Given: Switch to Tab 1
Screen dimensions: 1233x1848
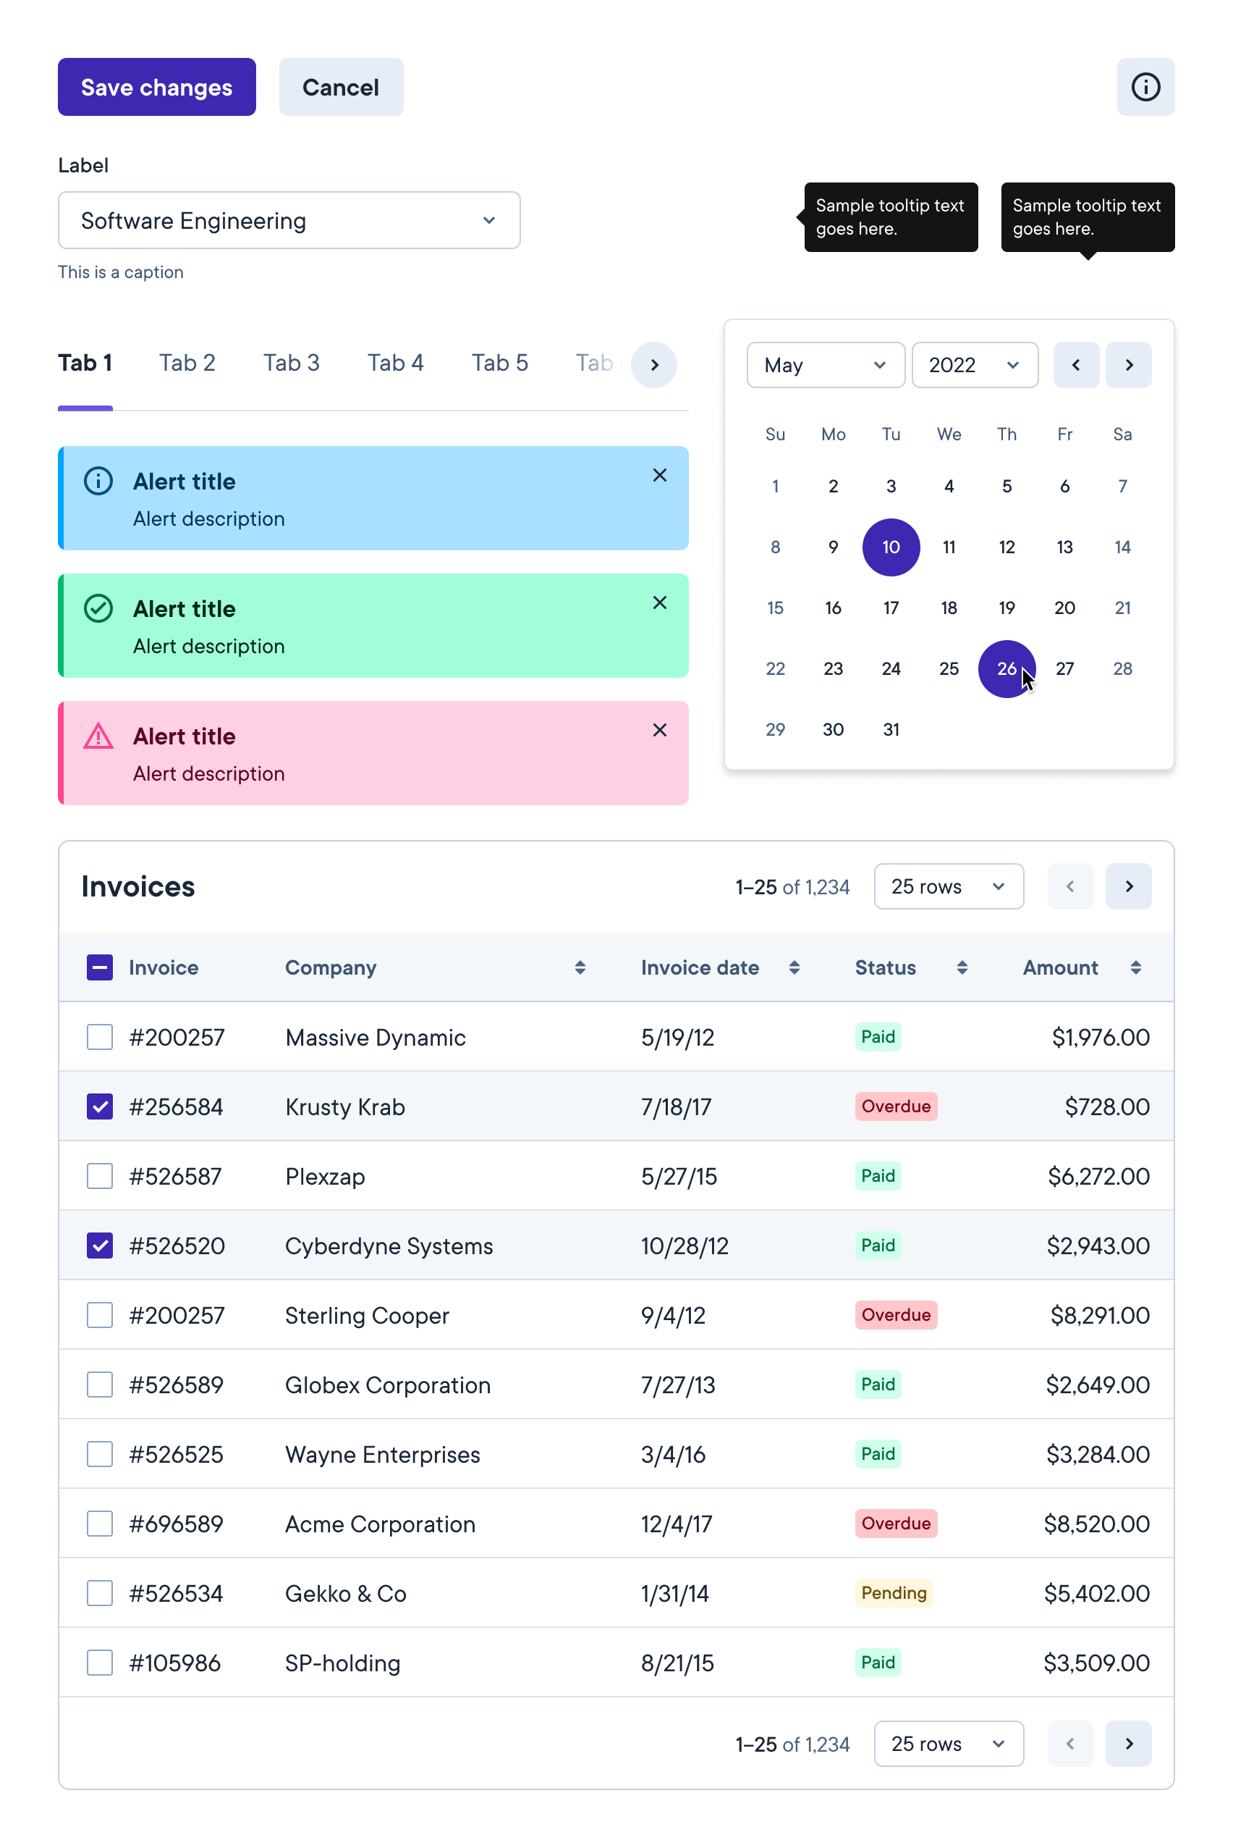Looking at the screenshot, I should 85,363.
